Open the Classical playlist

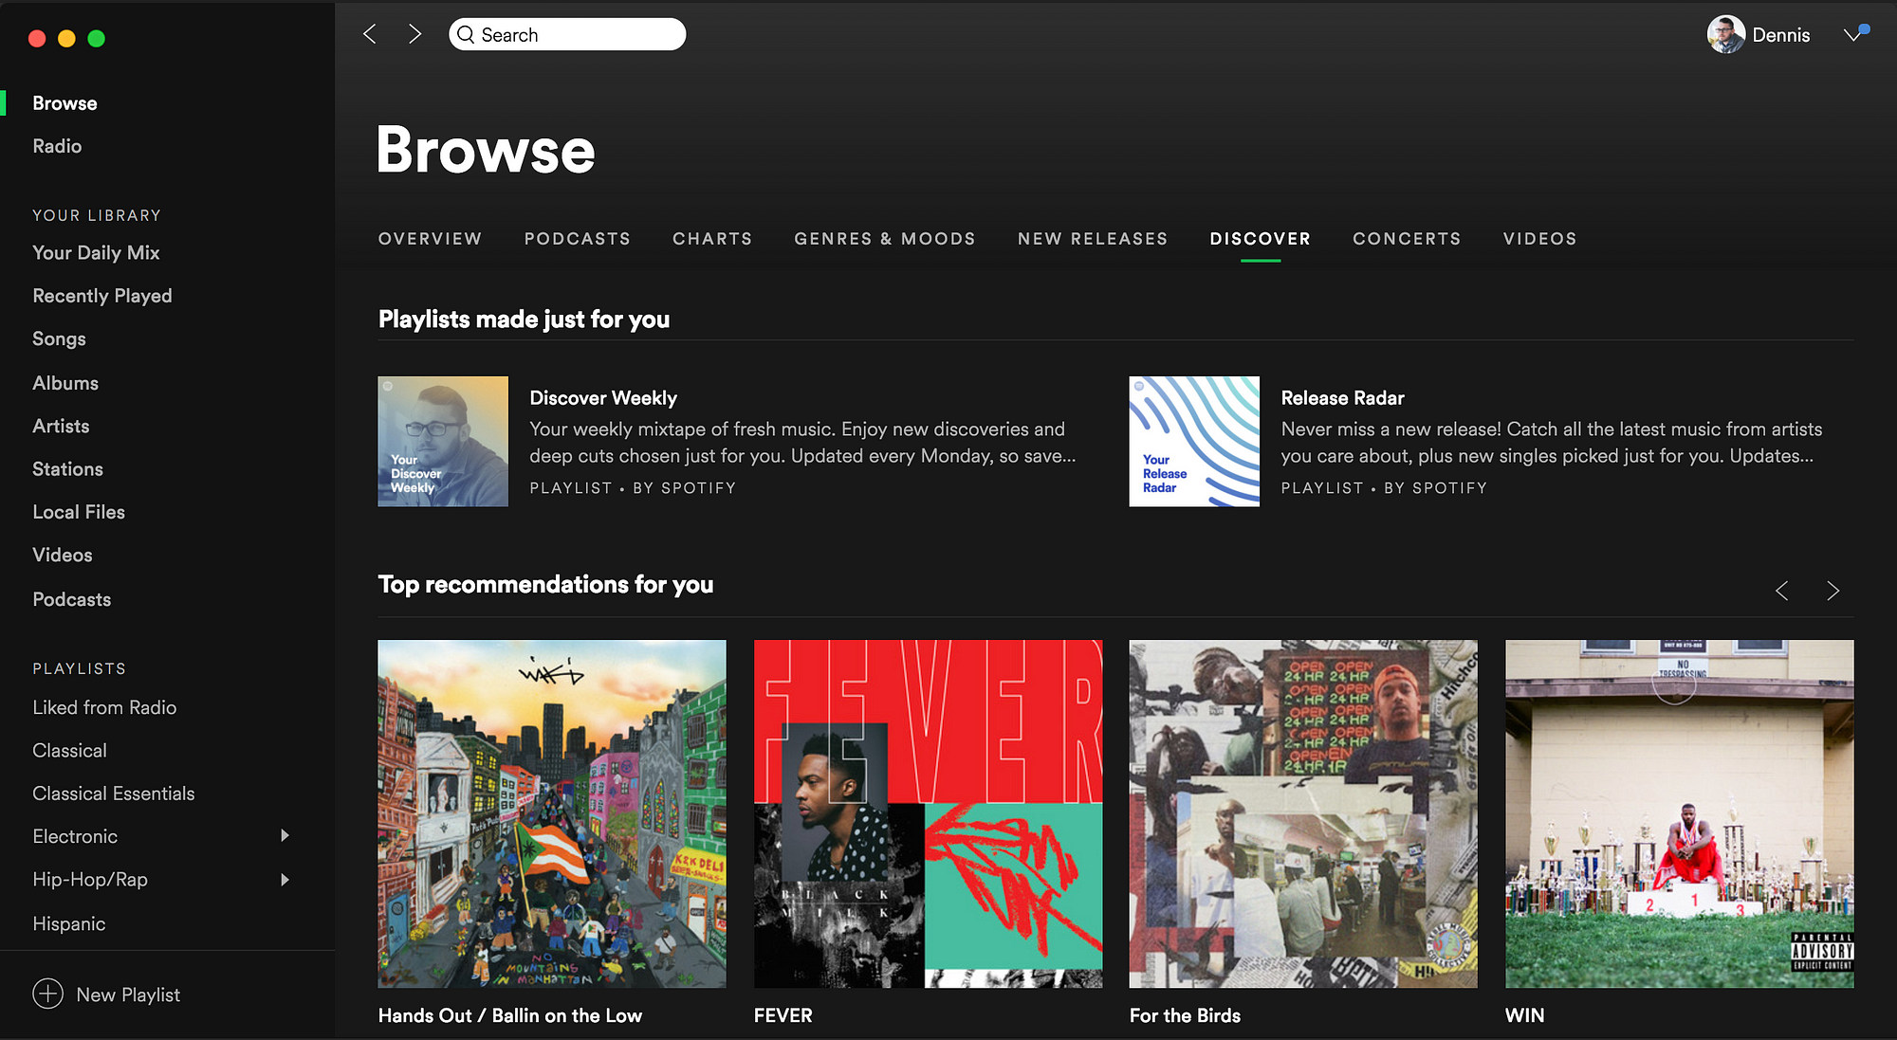[x=69, y=750]
